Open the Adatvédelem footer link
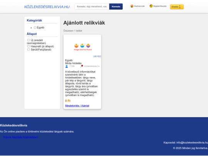 tap(30, 137)
